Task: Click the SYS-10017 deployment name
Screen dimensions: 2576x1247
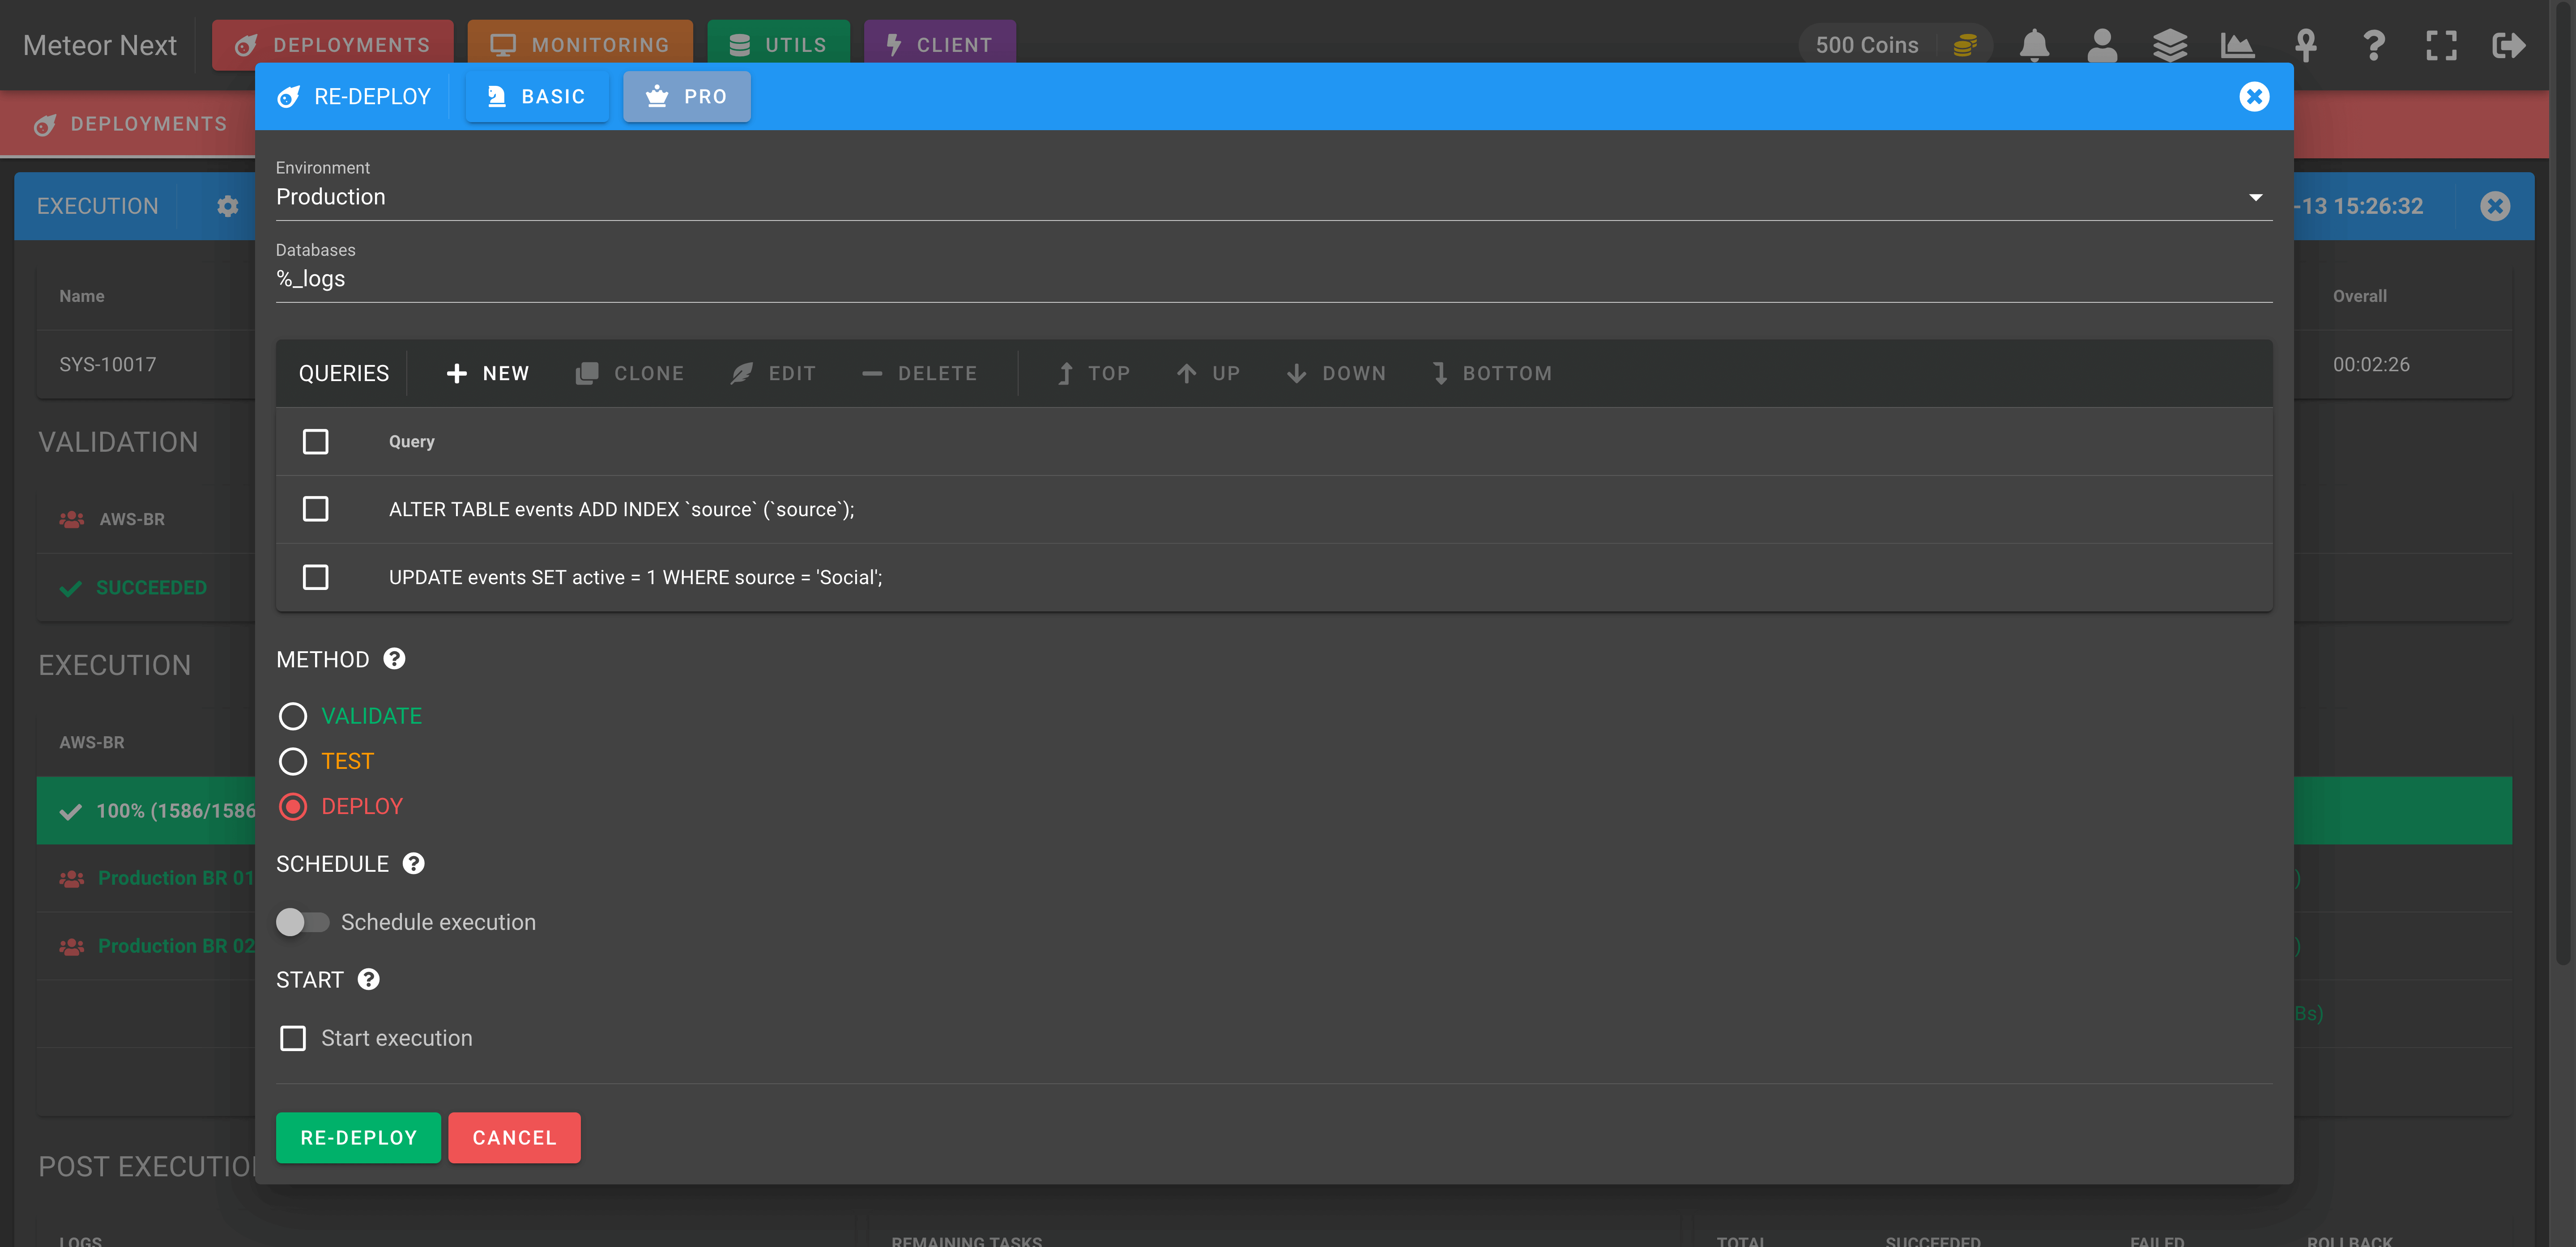Action: coord(107,365)
